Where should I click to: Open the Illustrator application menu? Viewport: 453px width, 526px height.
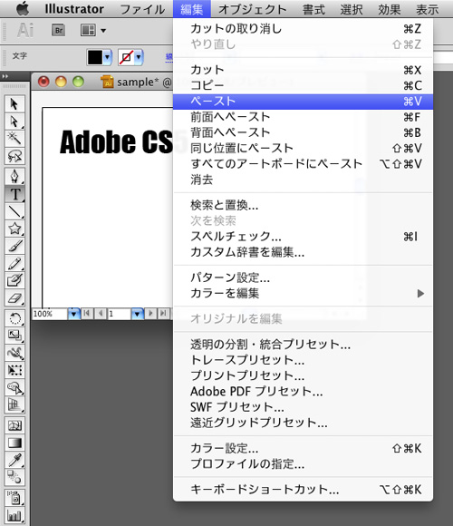[74, 9]
